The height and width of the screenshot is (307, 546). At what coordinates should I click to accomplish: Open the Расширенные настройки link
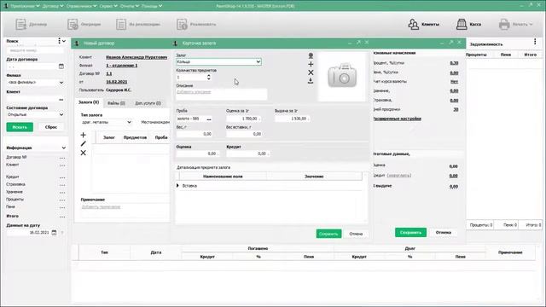(397, 119)
